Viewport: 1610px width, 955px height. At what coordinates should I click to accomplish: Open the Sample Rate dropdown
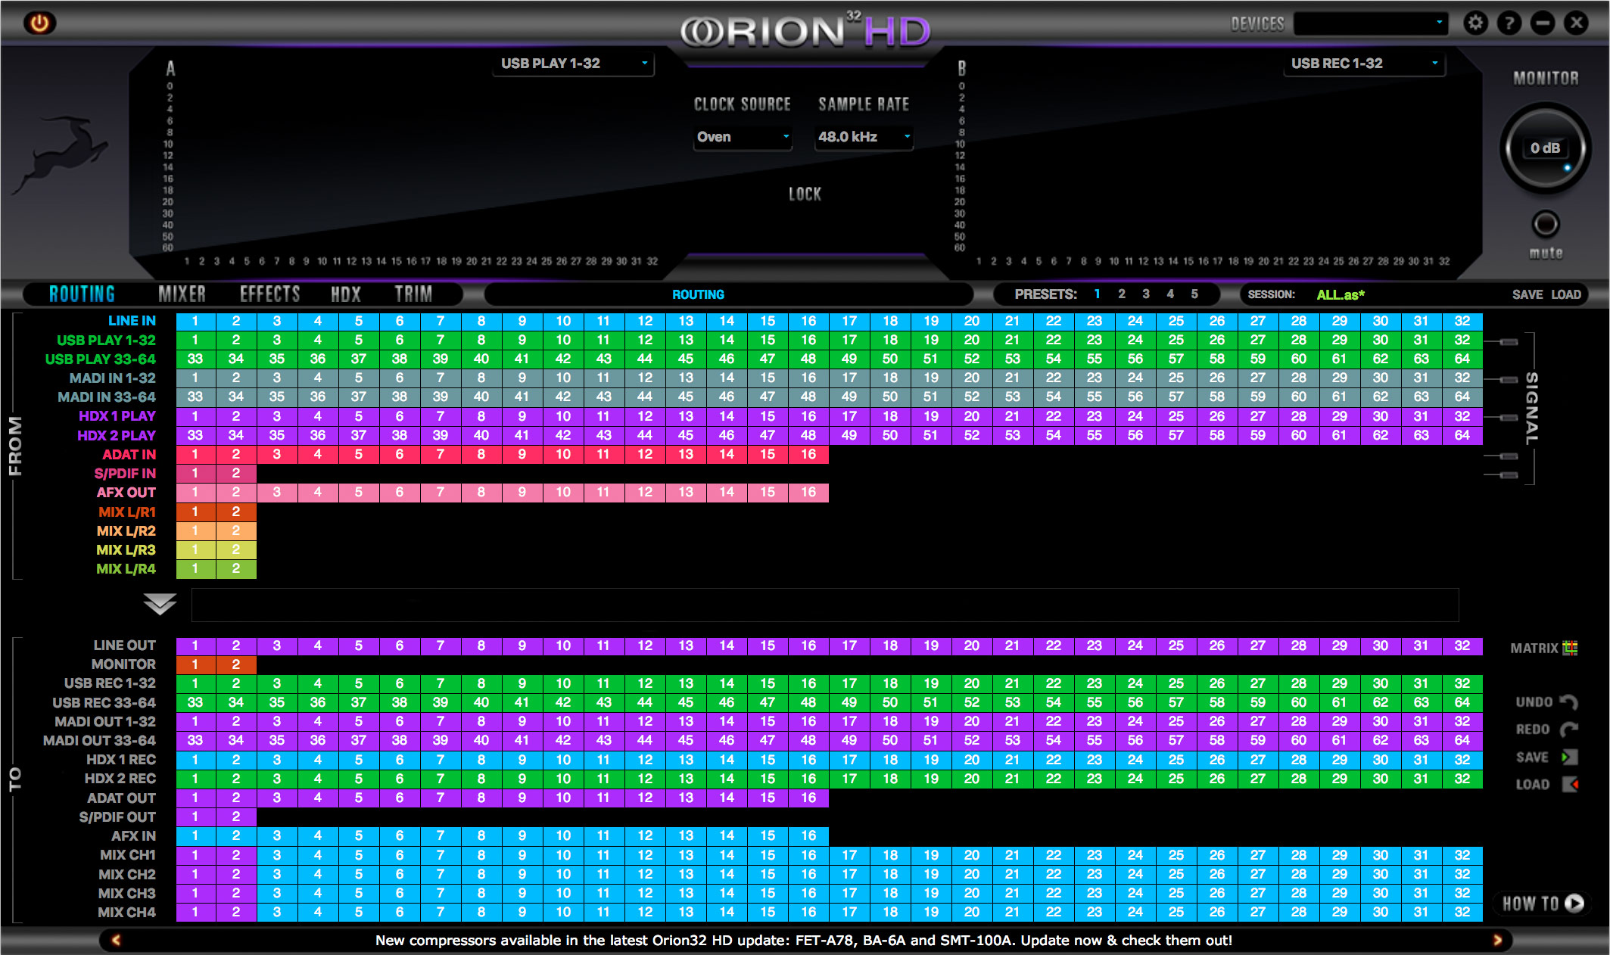tap(864, 137)
